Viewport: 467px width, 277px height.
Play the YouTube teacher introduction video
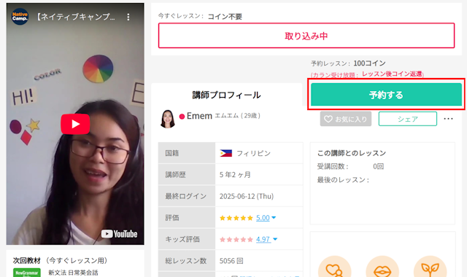75,124
